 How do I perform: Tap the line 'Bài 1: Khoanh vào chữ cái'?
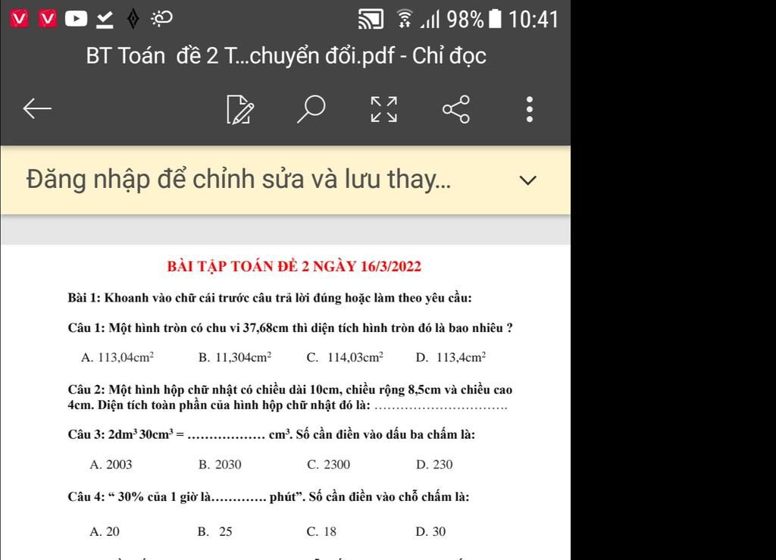click(x=270, y=298)
